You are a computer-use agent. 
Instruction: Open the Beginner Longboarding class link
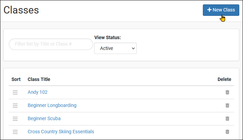[x=52, y=105]
